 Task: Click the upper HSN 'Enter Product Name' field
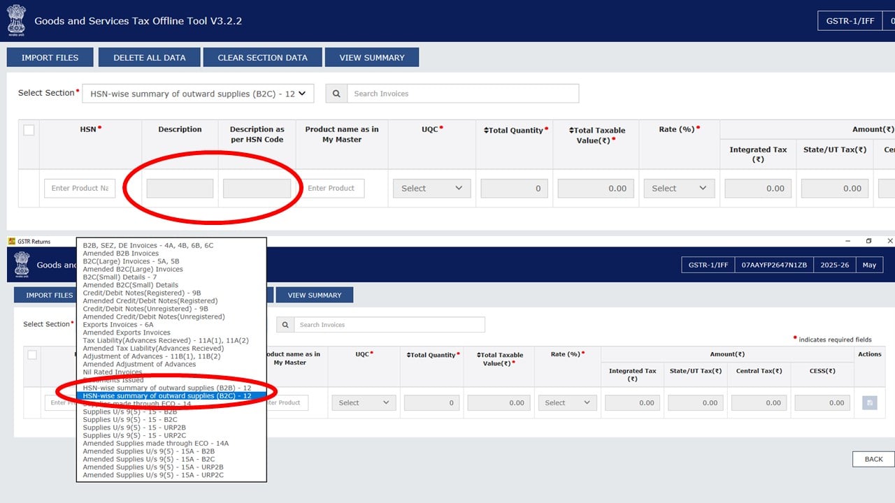pos(80,188)
